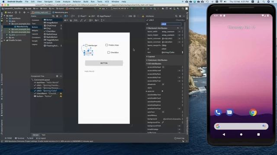The image size is (277, 155).
Task: Run the app with green play button
Action: point(132,9)
